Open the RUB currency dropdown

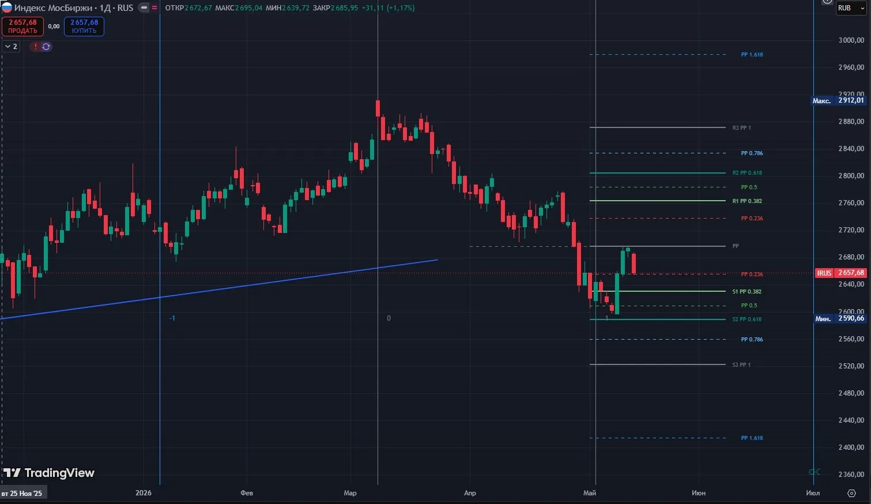coord(851,8)
